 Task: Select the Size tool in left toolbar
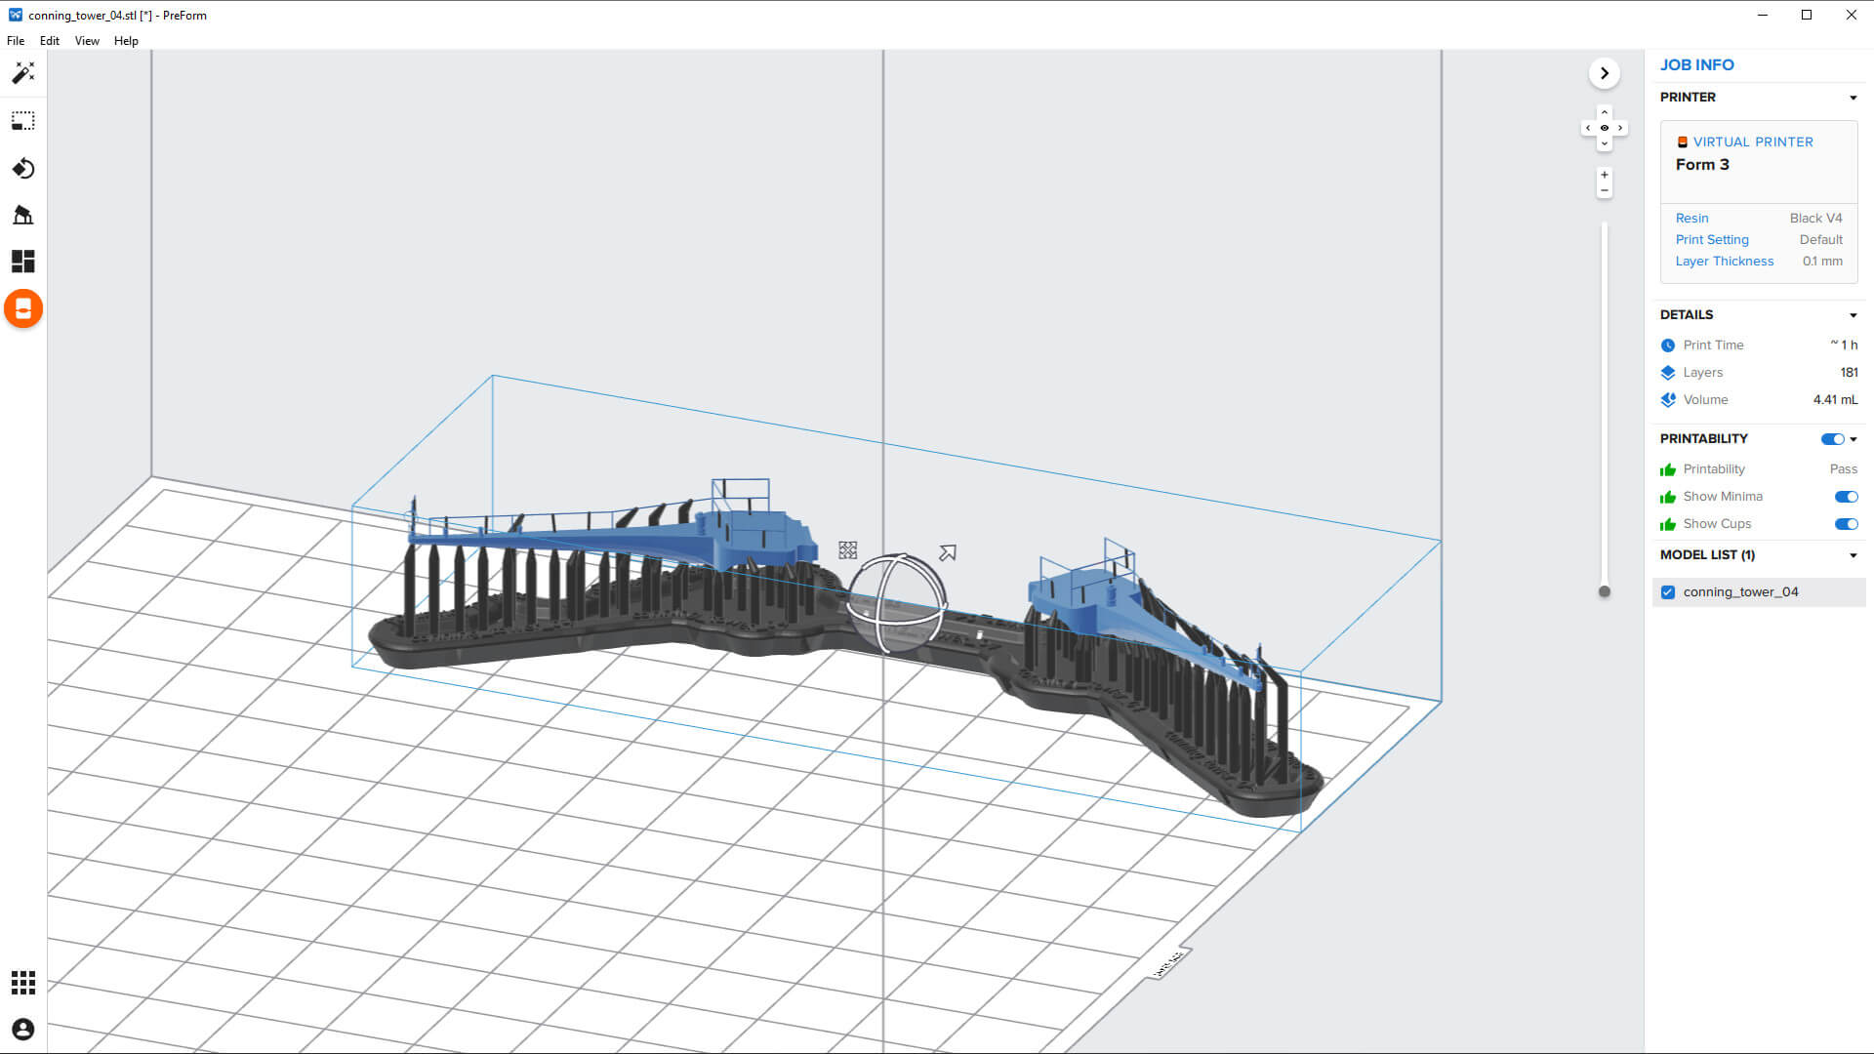23,121
